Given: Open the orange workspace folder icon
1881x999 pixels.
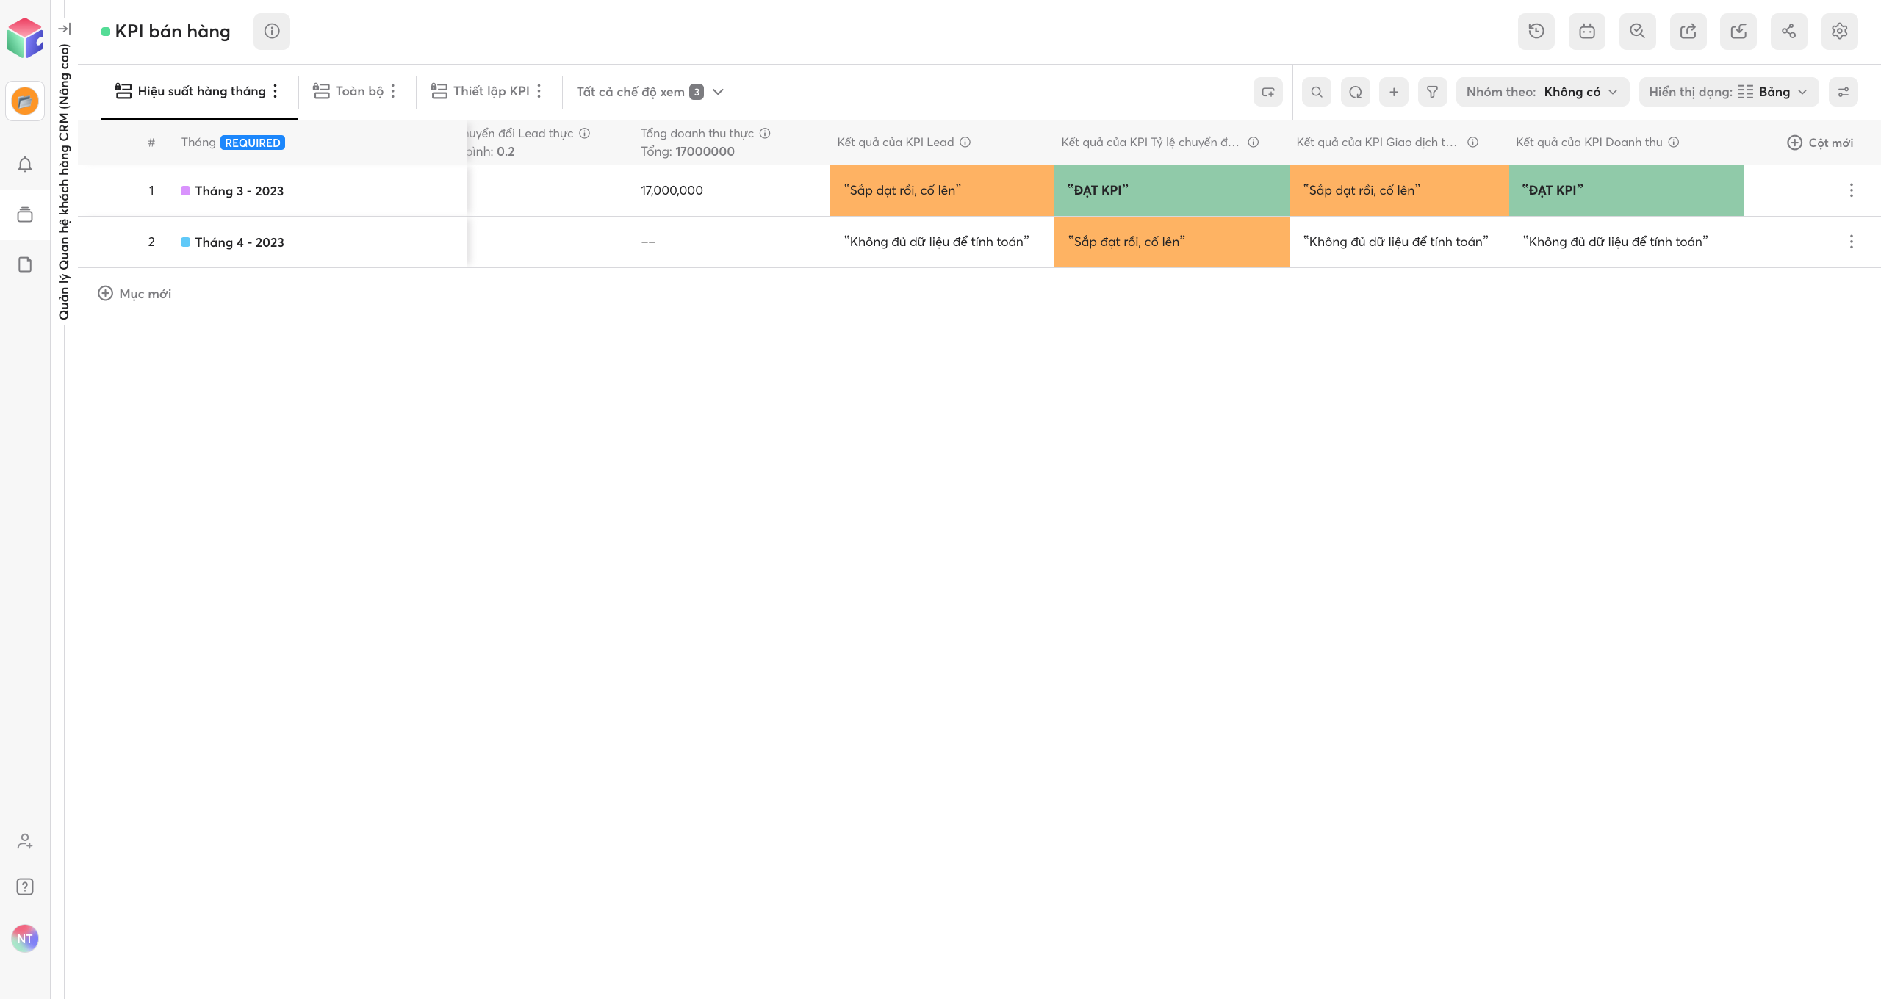Looking at the screenshot, I should pyautogui.click(x=25, y=101).
